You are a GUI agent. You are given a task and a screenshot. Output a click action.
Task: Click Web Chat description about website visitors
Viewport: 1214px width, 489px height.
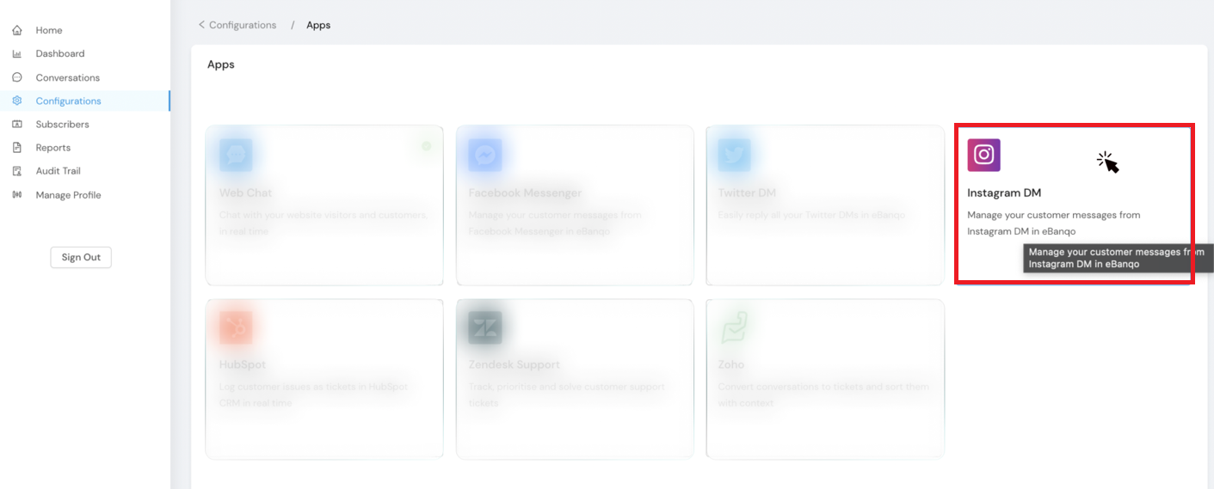(x=323, y=223)
